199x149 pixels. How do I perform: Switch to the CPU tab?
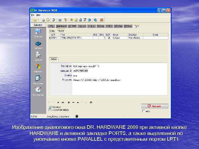point(51,26)
